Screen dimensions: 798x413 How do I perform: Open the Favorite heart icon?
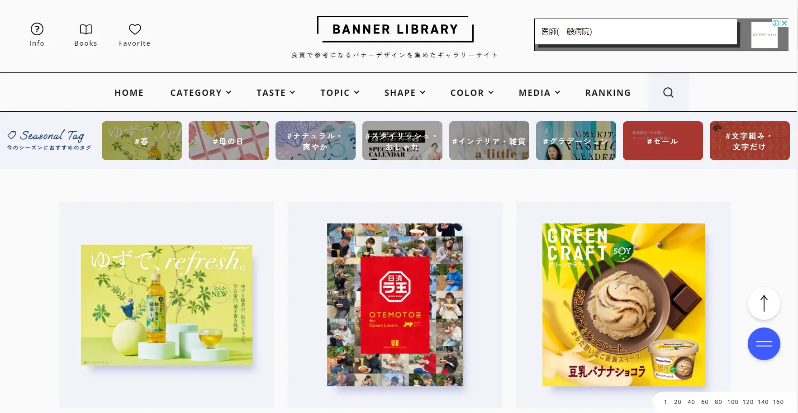[x=135, y=29]
